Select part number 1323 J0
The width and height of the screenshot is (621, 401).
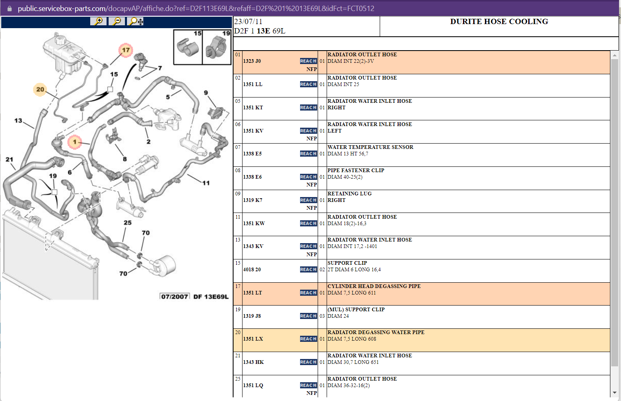pos(252,61)
